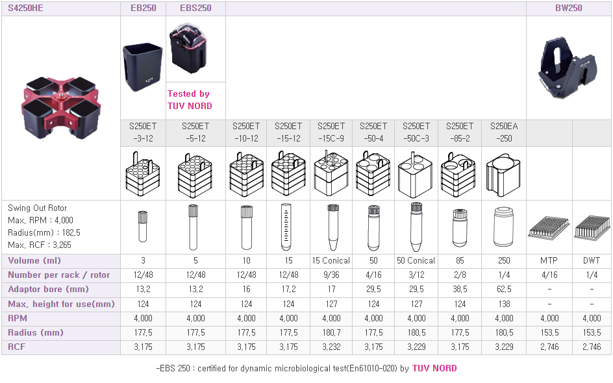This screenshot has height=383, width=613.
Task: Select the S250ET-85-2 adaptor rack icon
Action: point(458,175)
